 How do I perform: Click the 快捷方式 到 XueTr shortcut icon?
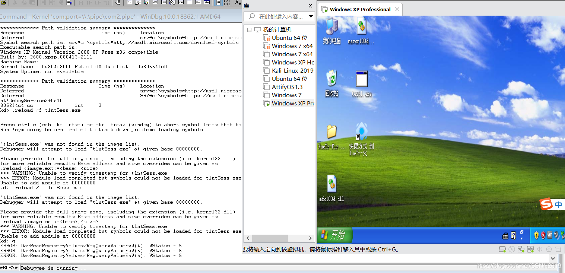tap(362, 139)
